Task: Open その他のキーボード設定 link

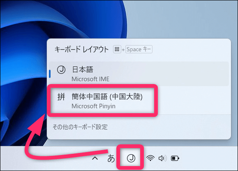Action: (x=80, y=127)
